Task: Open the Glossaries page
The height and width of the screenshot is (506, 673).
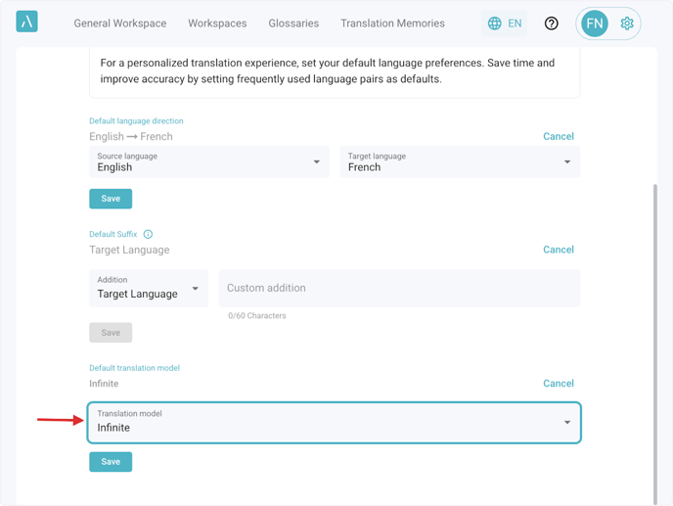Action: [294, 23]
